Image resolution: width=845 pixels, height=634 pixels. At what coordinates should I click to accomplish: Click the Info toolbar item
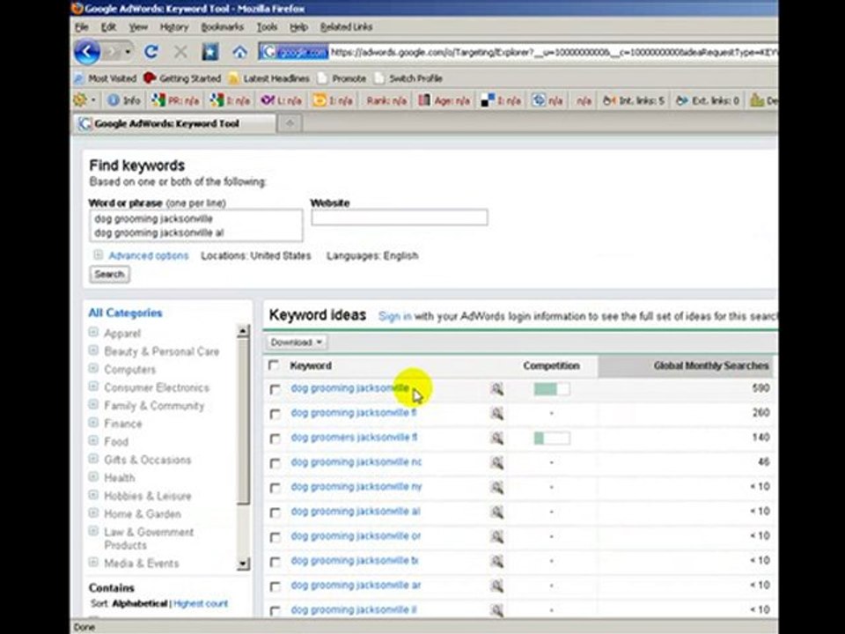124,100
